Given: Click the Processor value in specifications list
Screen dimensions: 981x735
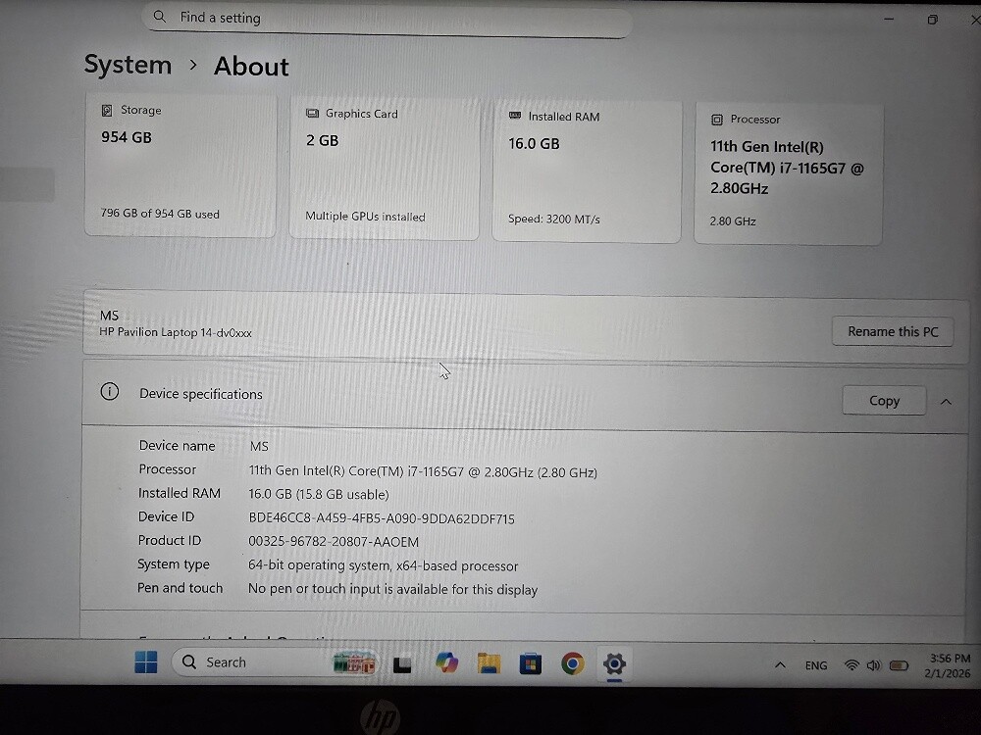Looking at the screenshot, I should (423, 472).
